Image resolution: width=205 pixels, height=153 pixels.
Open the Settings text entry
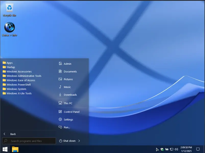click(x=68, y=119)
